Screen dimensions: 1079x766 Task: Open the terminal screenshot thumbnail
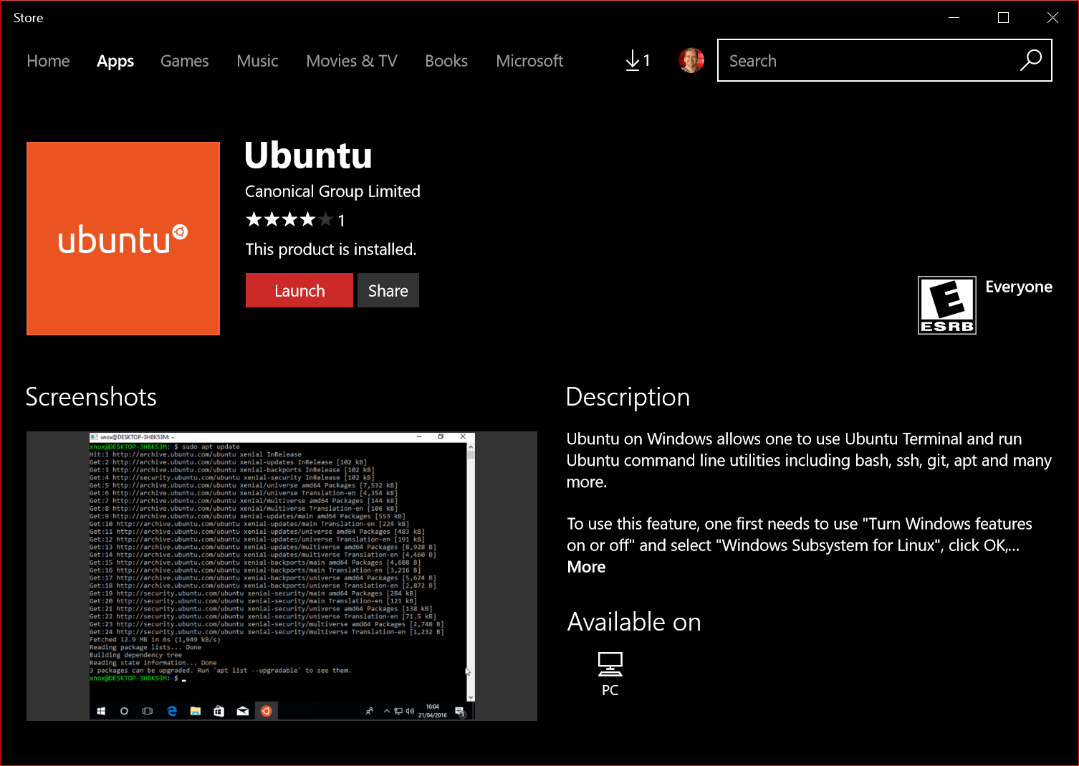(282, 576)
